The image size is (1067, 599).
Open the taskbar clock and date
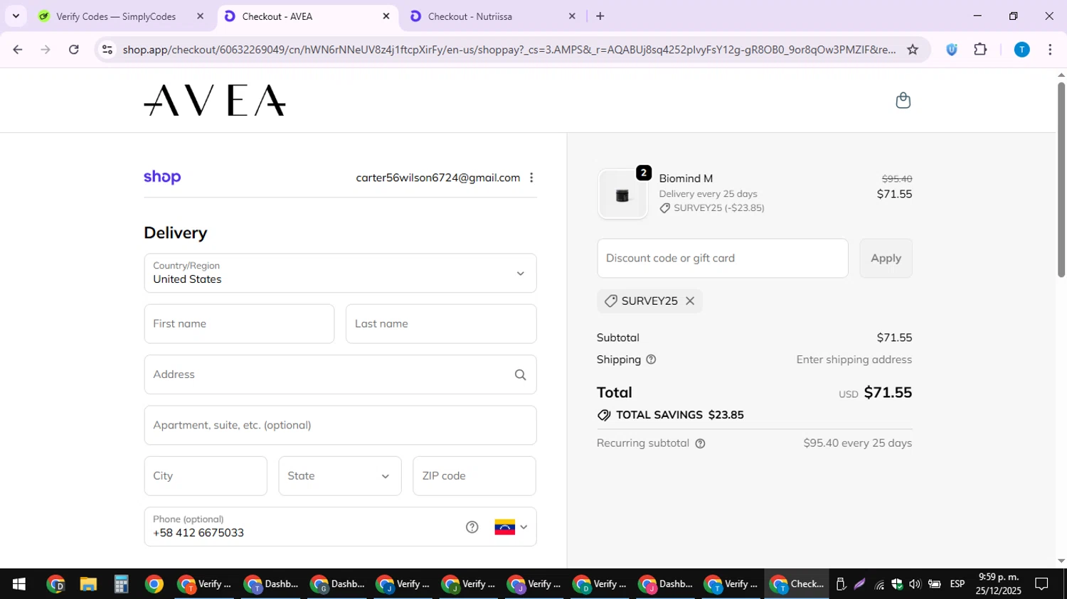[999, 584]
